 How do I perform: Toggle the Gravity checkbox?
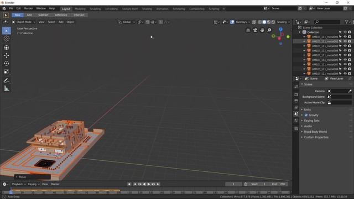pyautogui.click(x=306, y=115)
